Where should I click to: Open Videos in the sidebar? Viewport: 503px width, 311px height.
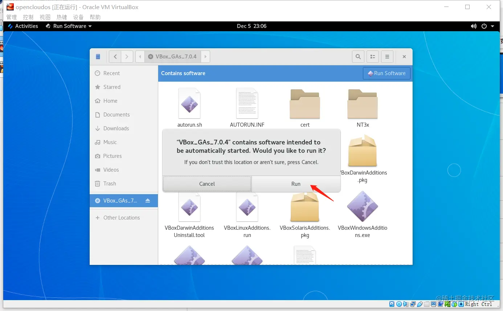[124, 170]
